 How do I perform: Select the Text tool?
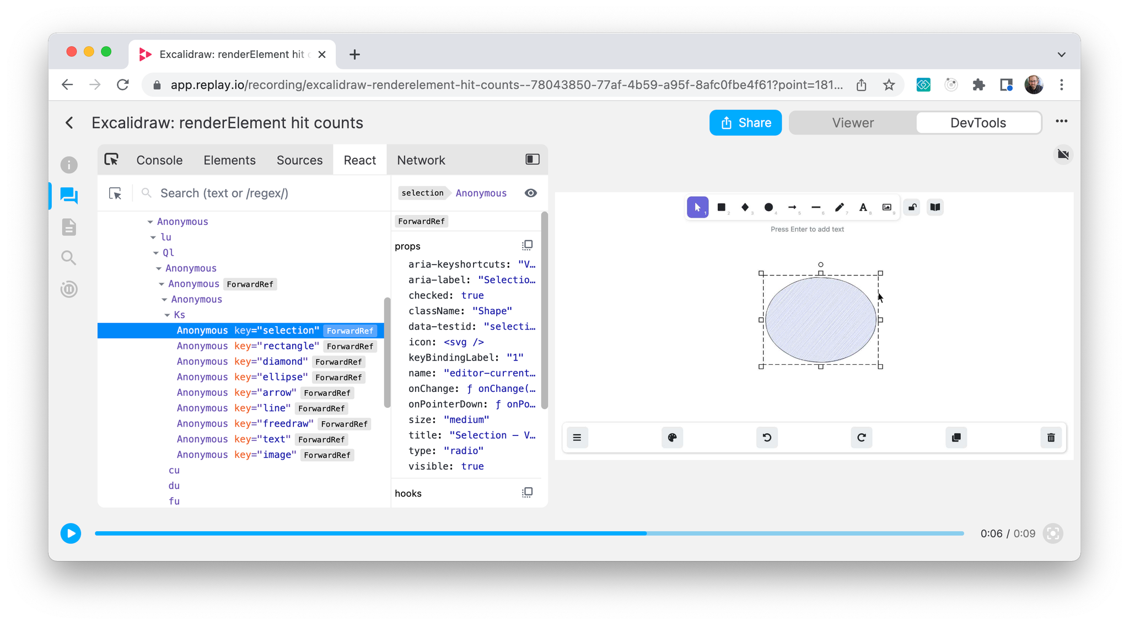coord(864,206)
